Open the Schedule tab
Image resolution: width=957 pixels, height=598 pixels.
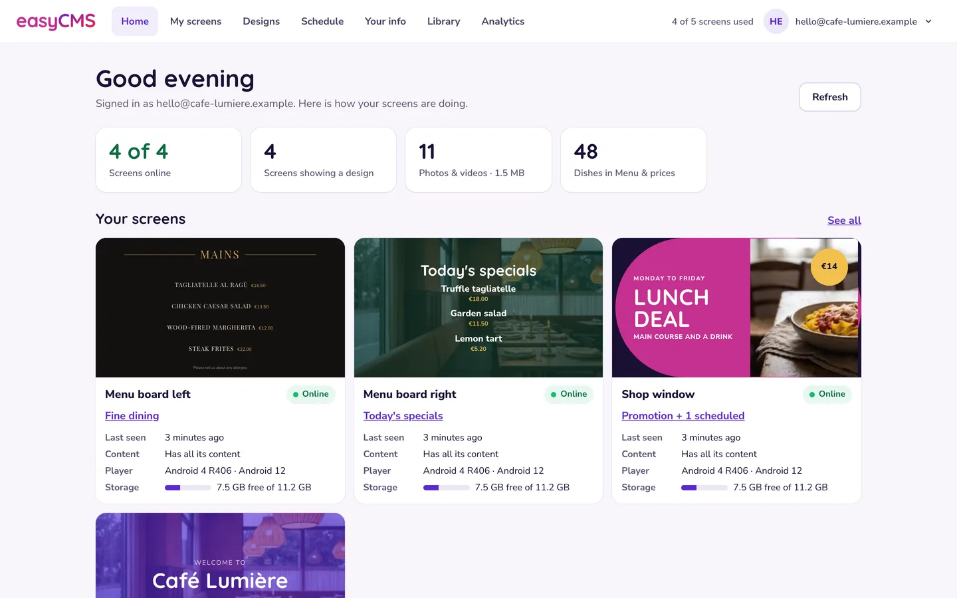tap(322, 21)
